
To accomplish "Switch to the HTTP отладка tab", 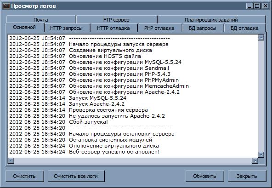I will click(113, 28).
